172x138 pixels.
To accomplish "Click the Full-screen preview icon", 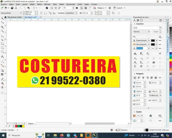I will 77,8.
